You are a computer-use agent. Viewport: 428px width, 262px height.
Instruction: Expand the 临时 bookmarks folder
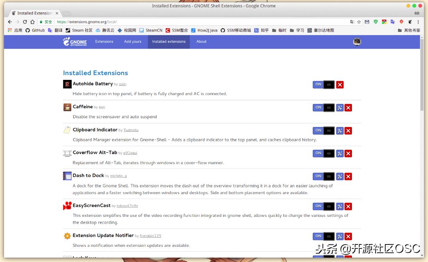279,30
